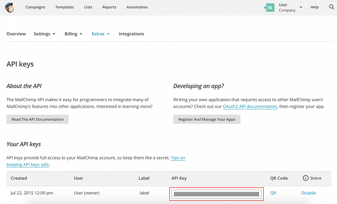Open the search magnifier icon
This screenshot has height=204, width=337.
click(332, 7)
